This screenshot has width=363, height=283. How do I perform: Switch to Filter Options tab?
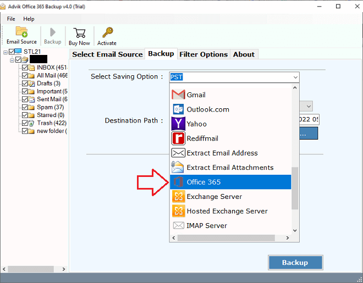pyautogui.click(x=204, y=54)
